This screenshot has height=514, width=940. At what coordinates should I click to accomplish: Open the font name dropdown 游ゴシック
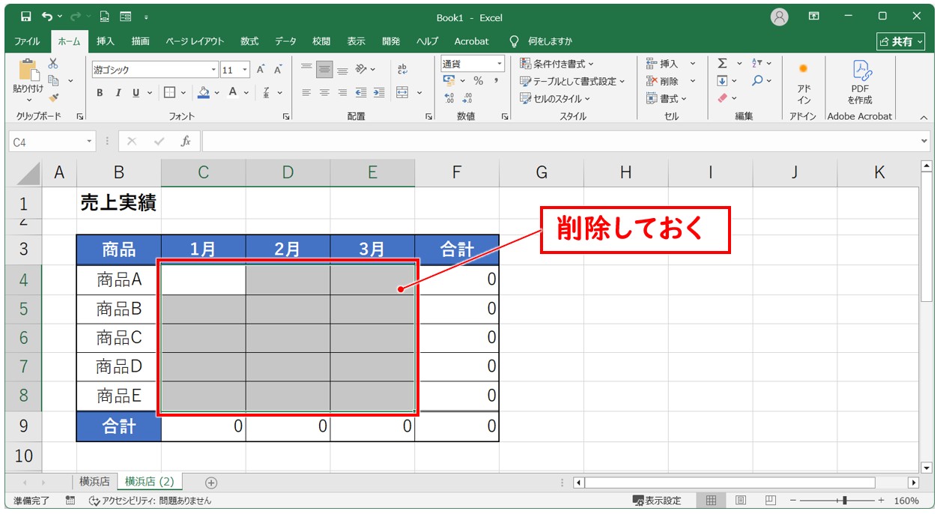214,70
